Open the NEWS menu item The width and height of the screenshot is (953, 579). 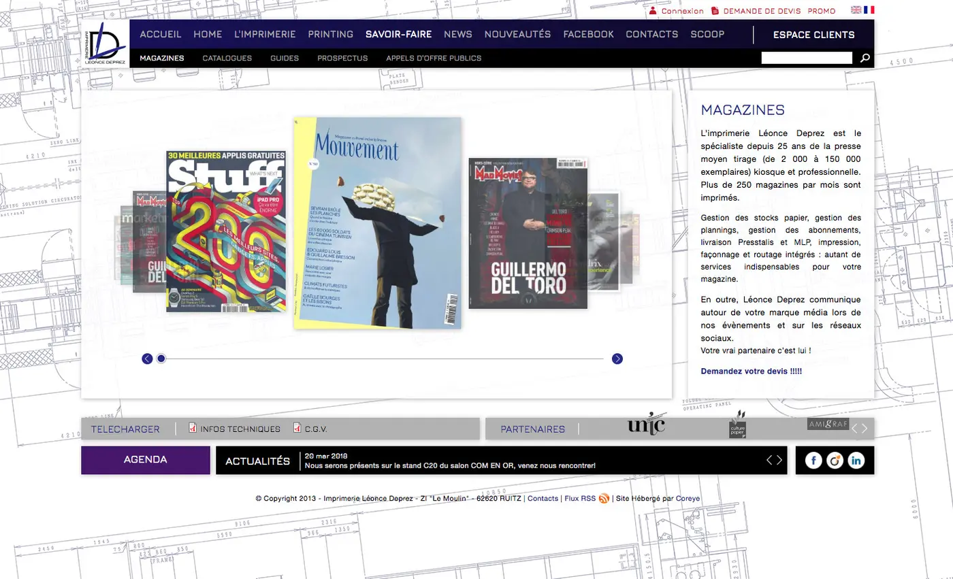[x=458, y=34]
